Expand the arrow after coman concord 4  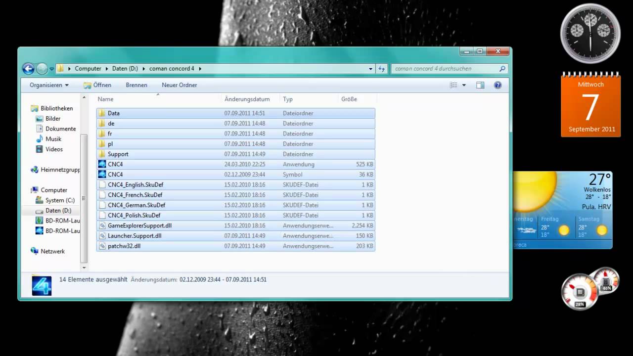(200, 69)
